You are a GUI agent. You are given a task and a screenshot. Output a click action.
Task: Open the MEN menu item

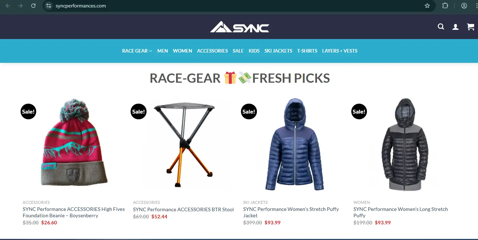(163, 51)
